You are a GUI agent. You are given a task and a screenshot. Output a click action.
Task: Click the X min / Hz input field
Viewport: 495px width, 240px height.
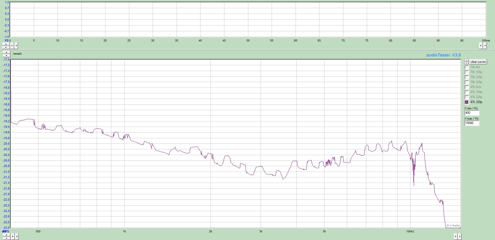472,113
